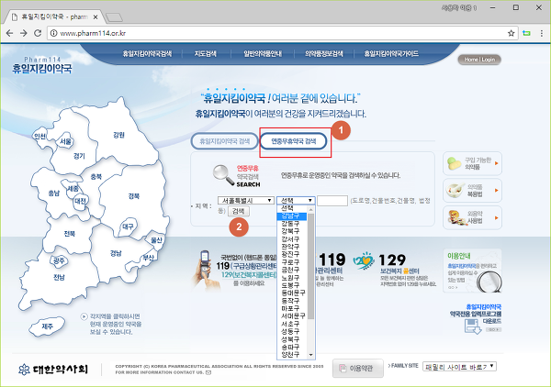Select 인천 on the Korea map
This screenshot has height=387, width=551.
point(40,136)
